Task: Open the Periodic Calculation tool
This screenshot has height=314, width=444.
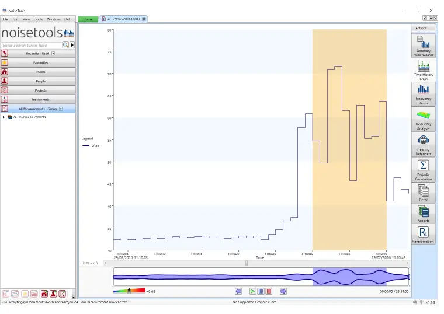Action: tap(424, 170)
